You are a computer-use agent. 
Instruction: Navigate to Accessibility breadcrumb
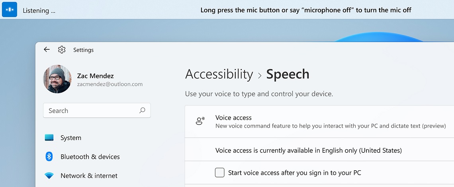(x=219, y=74)
